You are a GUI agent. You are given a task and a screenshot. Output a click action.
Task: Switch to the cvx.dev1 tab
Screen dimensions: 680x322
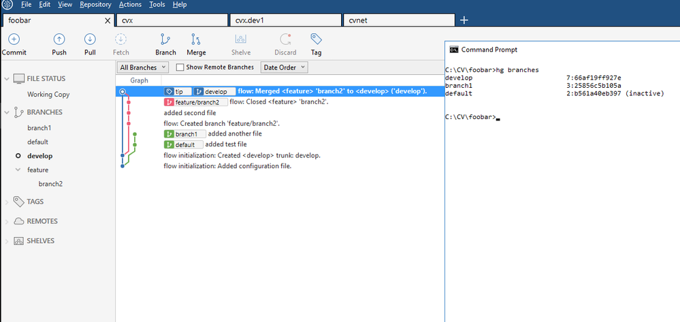pos(285,20)
